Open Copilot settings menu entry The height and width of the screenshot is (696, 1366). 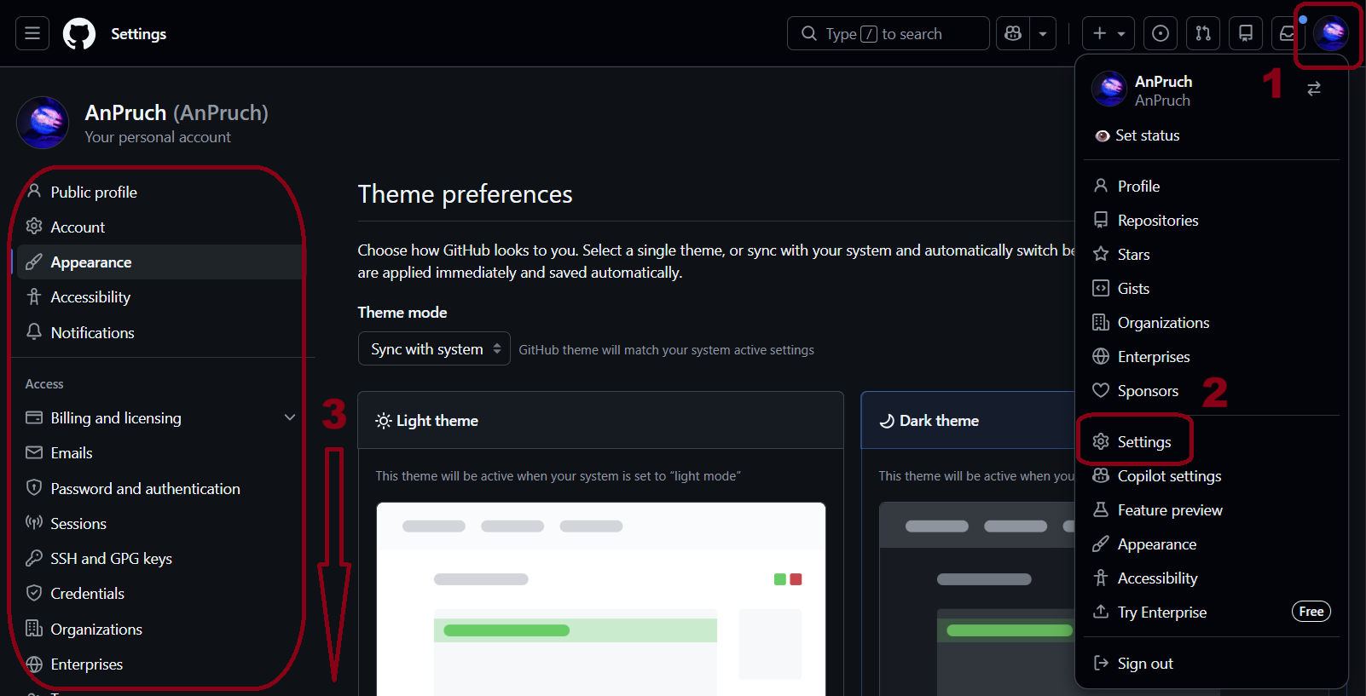tap(1212, 475)
